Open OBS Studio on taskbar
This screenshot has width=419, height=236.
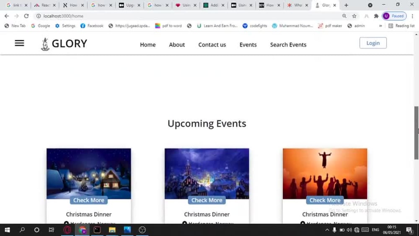tap(142, 230)
